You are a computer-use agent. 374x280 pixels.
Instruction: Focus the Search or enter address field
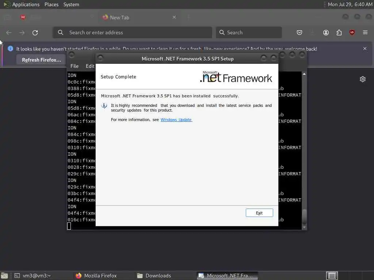point(132,32)
